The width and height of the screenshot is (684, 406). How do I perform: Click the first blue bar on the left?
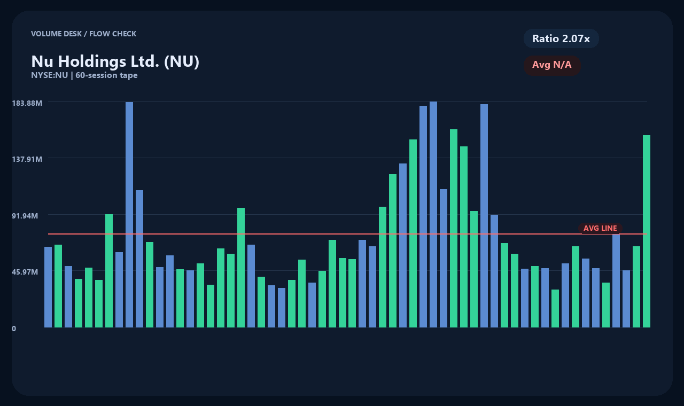pyautogui.click(x=48, y=287)
